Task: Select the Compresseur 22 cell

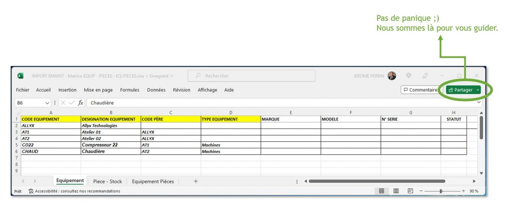Action: pos(111,145)
